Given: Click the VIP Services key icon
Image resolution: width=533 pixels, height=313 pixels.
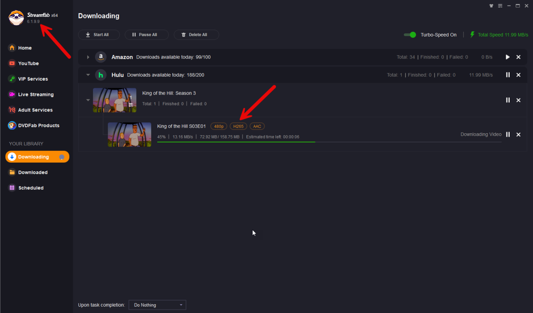Looking at the screenshot, I should coord(12,79).
